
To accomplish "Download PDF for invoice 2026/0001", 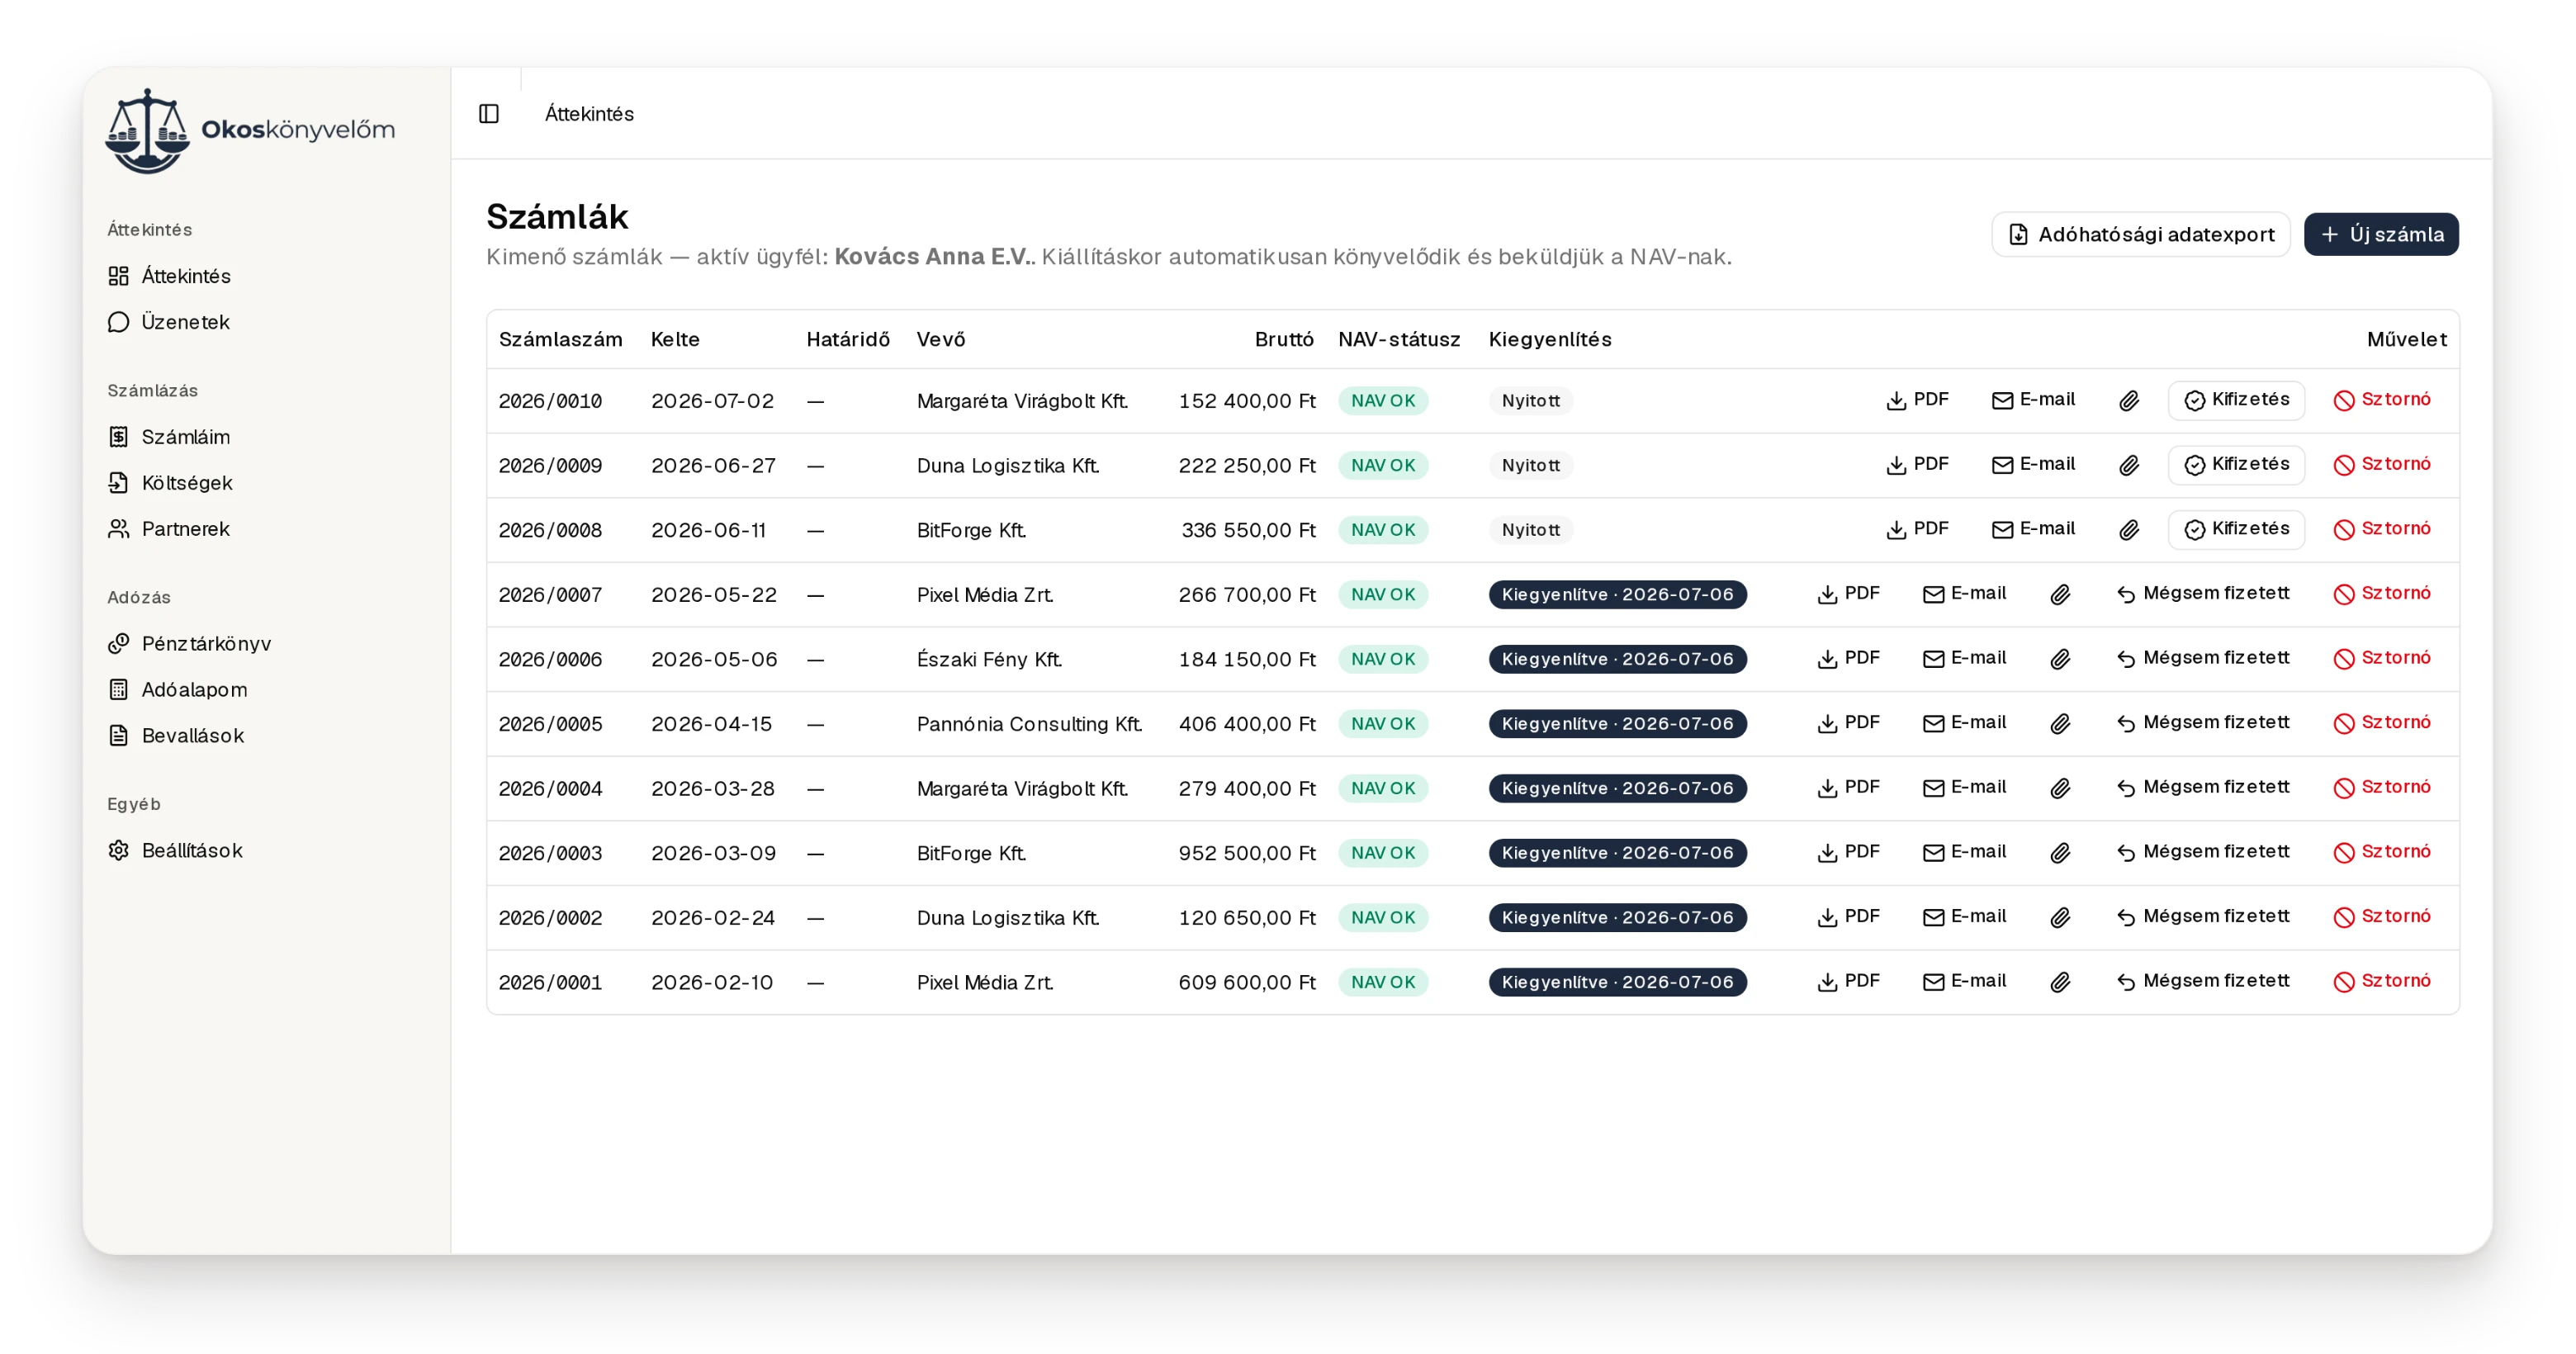I will pos(1848,982).
